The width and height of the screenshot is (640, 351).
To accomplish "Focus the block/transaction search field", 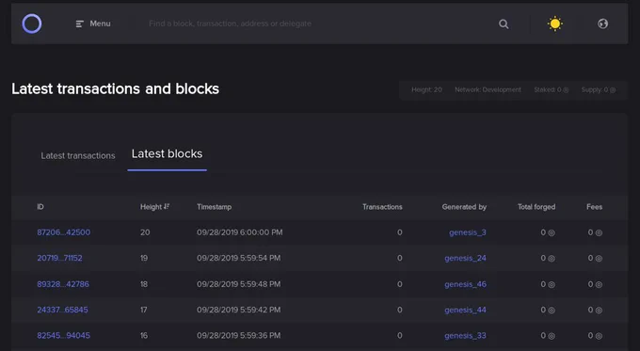I will coord(230,24).
